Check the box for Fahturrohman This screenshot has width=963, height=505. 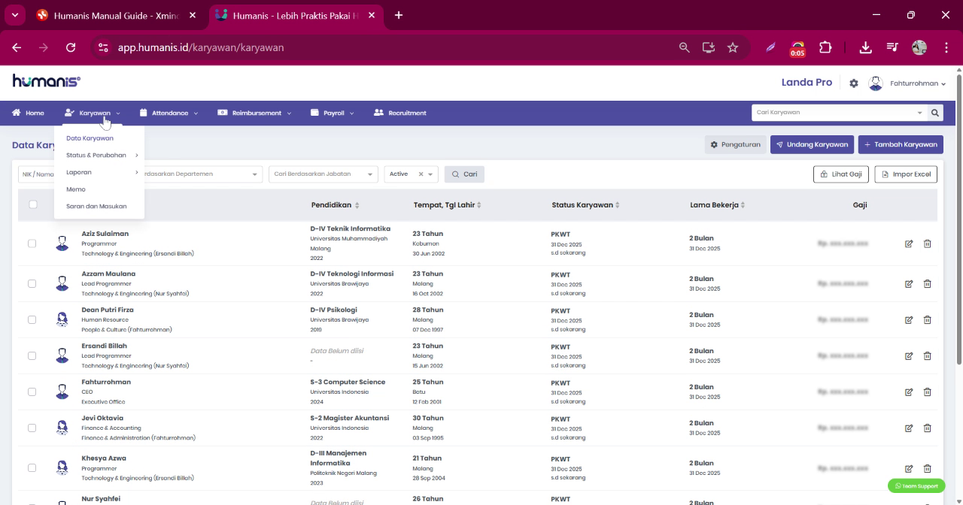(32, 392)
